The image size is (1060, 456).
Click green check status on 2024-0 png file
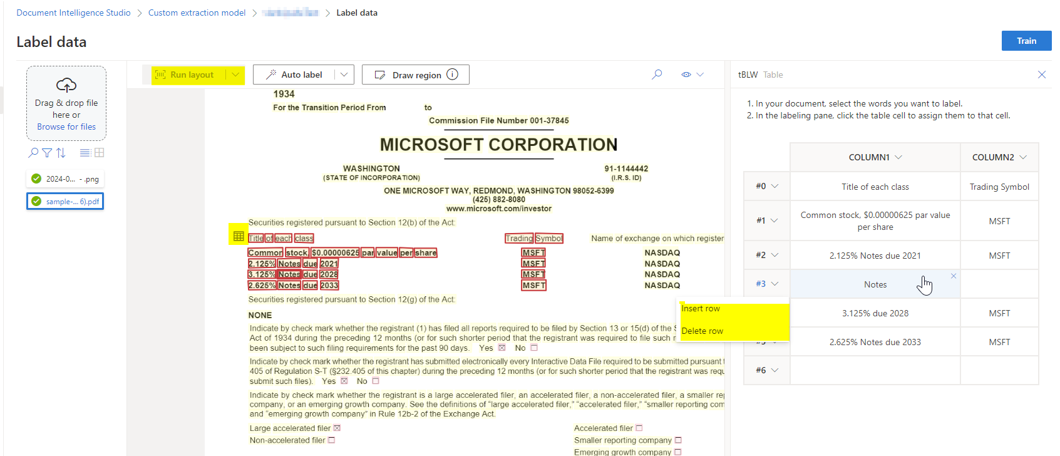pos(36,179)
